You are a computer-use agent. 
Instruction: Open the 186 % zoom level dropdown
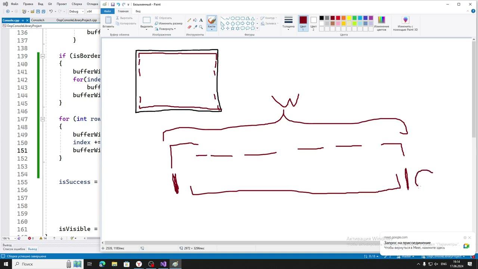click(9, 238)
